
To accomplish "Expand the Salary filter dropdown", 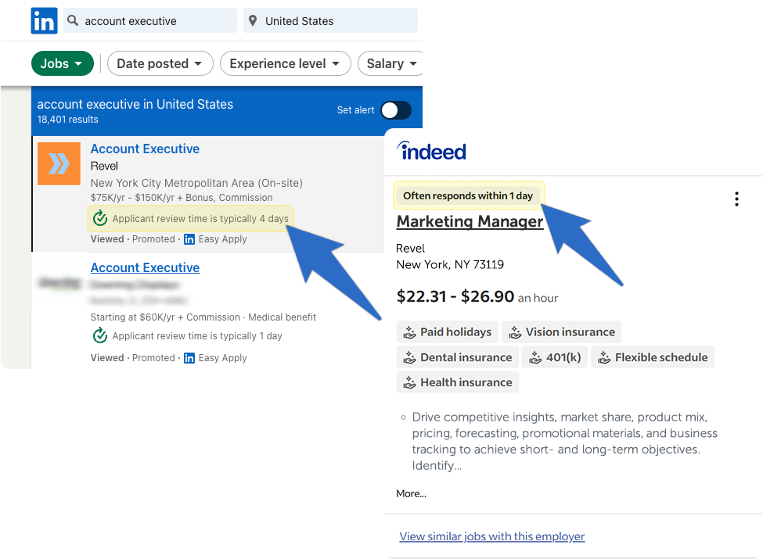I will click(390, 63).
